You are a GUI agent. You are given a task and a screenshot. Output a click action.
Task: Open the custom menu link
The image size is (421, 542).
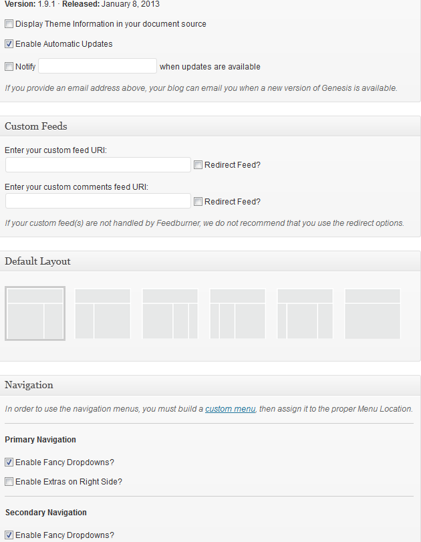pyautogui.click(x=230, y=409)
